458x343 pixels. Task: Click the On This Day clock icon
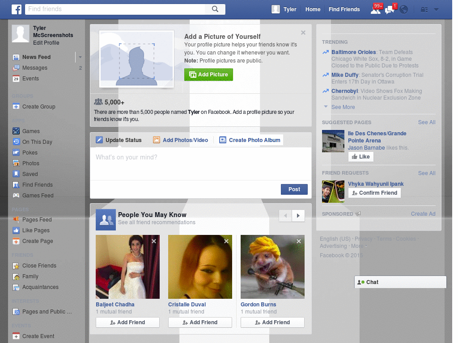[x=16, y=142]
